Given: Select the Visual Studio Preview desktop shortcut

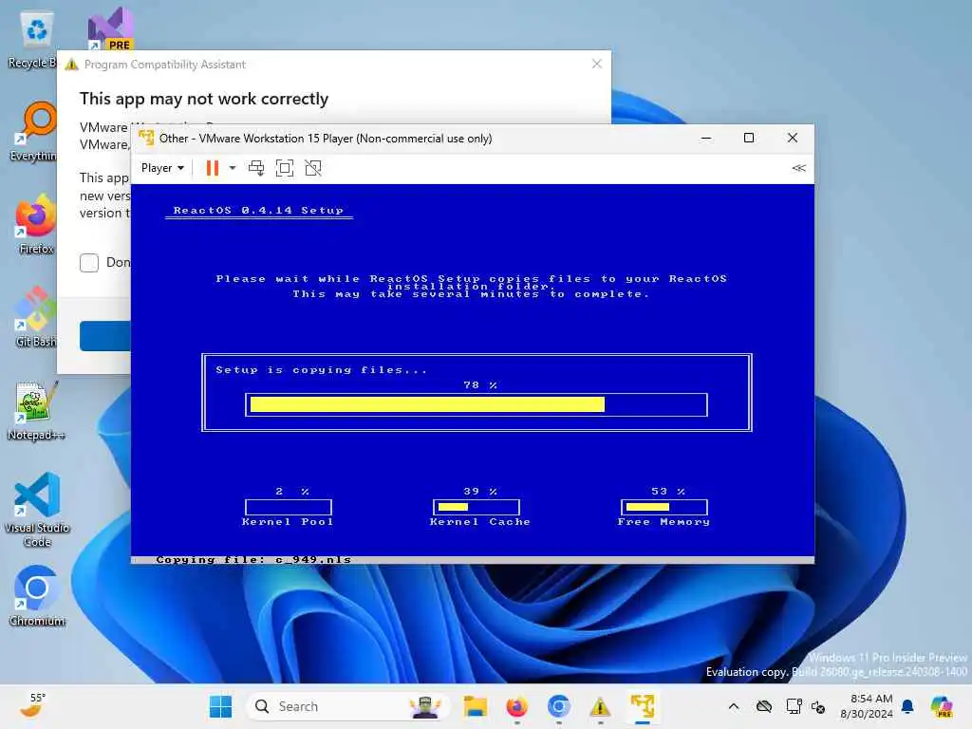Looking at the screenshot, I should point(110,29).
